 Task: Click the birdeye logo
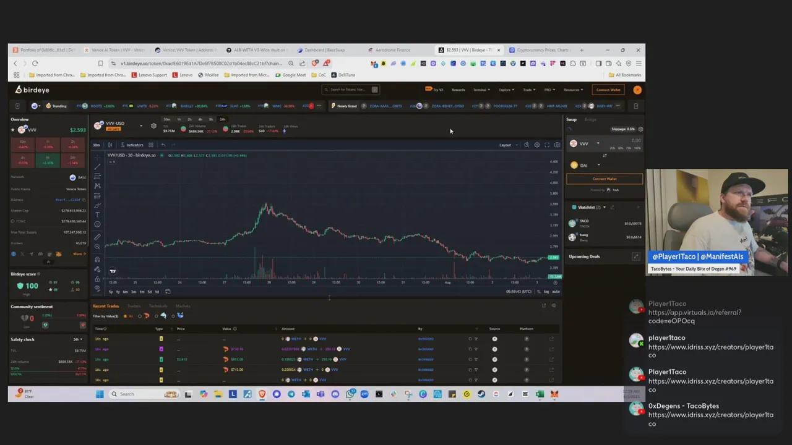(32, 90)
